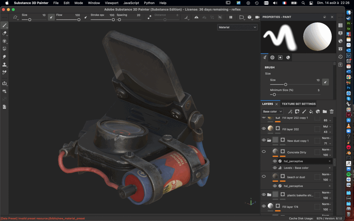The height and width of the screenshot is (221, 354).
Task: Open the Base color channel dropdown
Action: pos(272,111)
